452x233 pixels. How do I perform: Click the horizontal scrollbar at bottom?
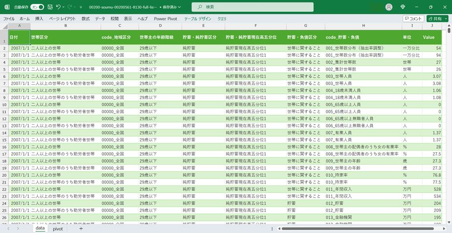[362, 229]
